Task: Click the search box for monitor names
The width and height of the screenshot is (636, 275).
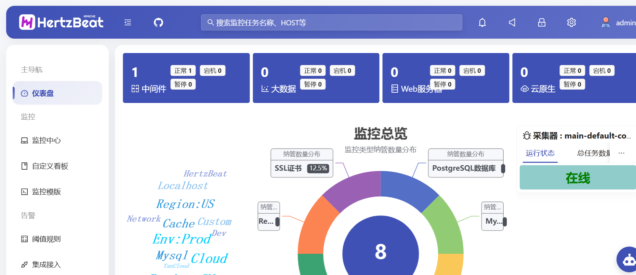Action: pyautogui.click(x=332, y=23)
